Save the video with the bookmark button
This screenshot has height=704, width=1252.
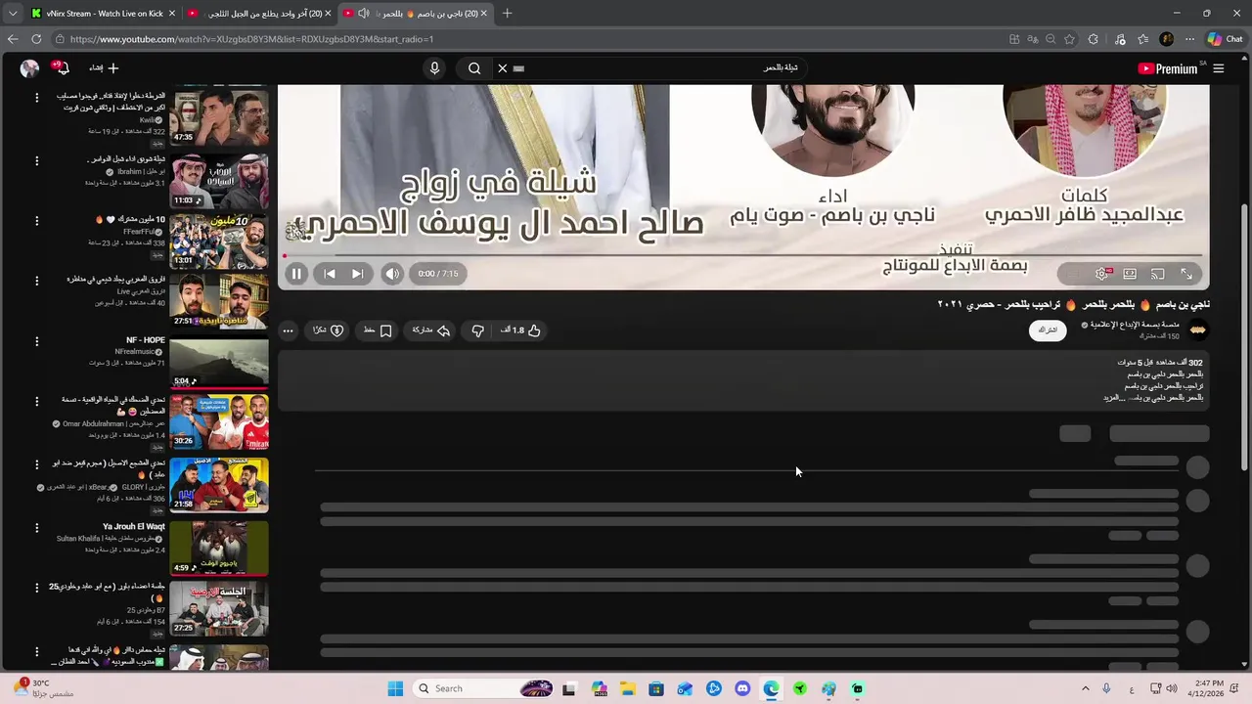click(378, 330)
